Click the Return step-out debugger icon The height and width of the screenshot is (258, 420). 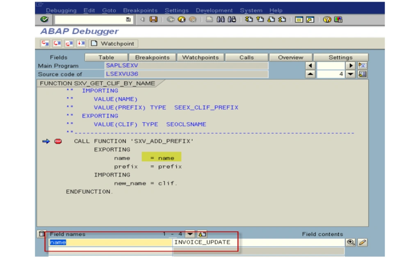(x=69, y=43)
